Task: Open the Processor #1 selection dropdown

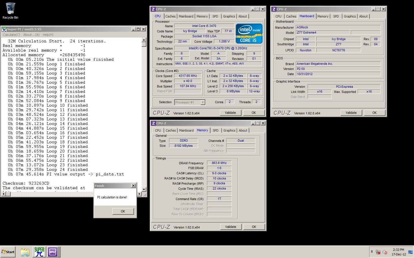Action: pos(203,102)
